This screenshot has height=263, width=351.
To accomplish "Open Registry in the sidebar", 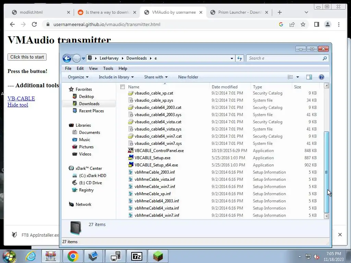I will coord(86,190).
